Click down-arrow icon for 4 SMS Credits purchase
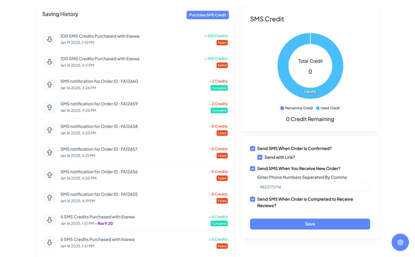Image resolution: width=415 pixels, height=257 pixels. (49, 220)
